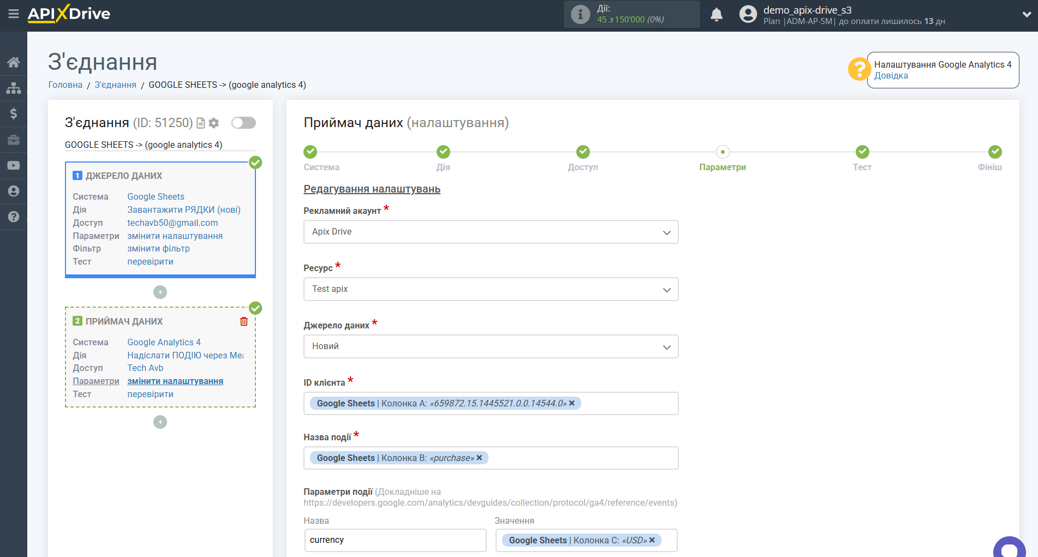
Task: Click the Редагування налаштувань heading
Action: click(x=372, y=189)
